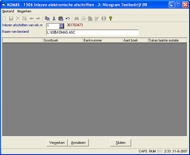Image resolution: width=190 pixels, height=155 pixels.
Task: Click the 2:33 time in status bar
Action: tap(167, 151)
